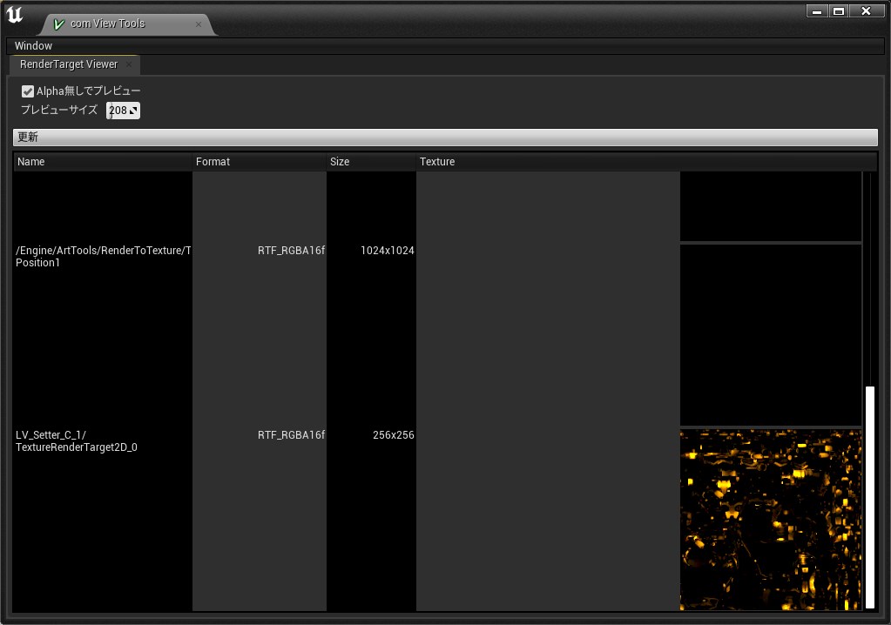Click the Size column header
Image resolution: width=891 pixels, height=625 pixels.
coord(371,162)
